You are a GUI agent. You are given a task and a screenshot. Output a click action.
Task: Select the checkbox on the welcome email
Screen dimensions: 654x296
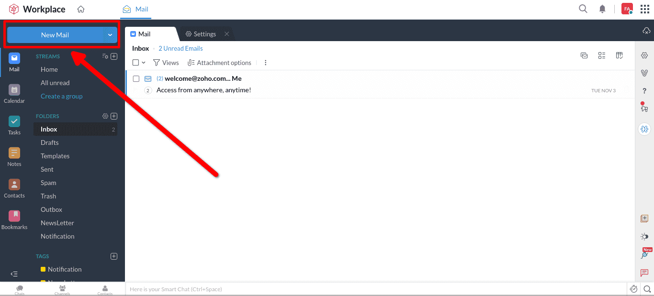tap(136, 78)
